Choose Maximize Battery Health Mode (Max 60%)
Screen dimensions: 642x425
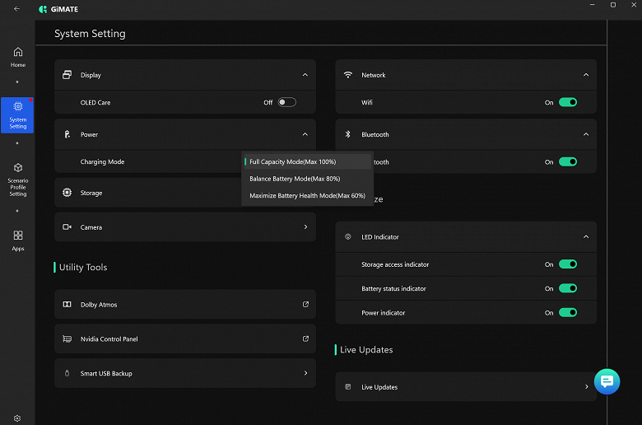307,196
